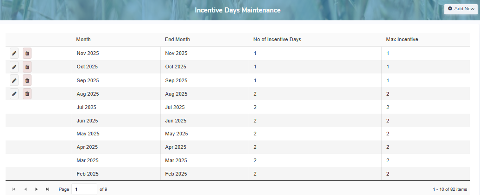Edit the Oct 2025 row entry
The width and height of the screenshot is (480, 195).
tap(14, 67)
